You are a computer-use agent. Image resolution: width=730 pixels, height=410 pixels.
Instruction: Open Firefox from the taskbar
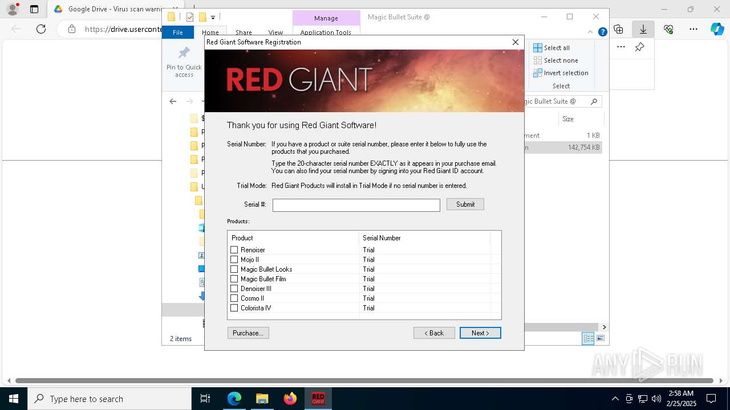pos(290,399)
